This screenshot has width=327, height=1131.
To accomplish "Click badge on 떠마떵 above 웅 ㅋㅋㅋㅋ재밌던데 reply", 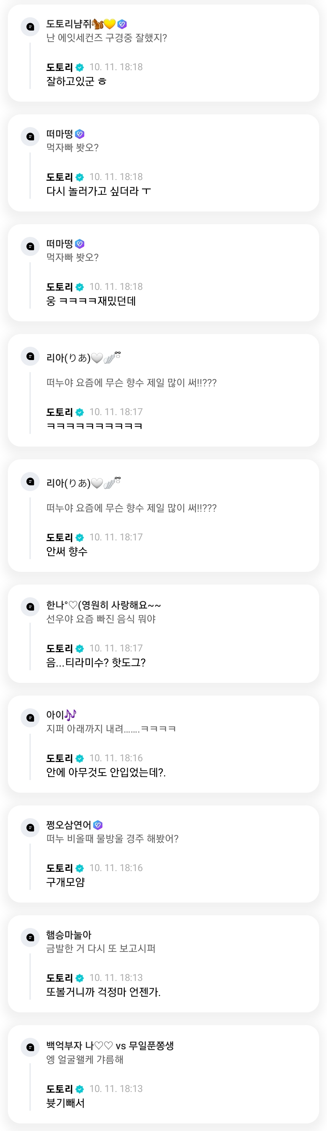I will pos(80,244).
